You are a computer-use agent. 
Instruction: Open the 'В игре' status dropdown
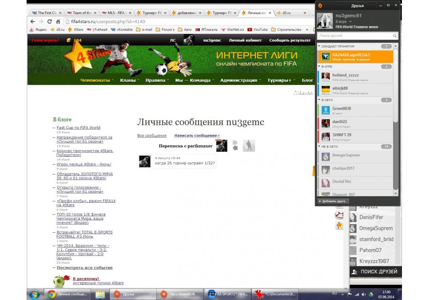click(x=350, y=21)
